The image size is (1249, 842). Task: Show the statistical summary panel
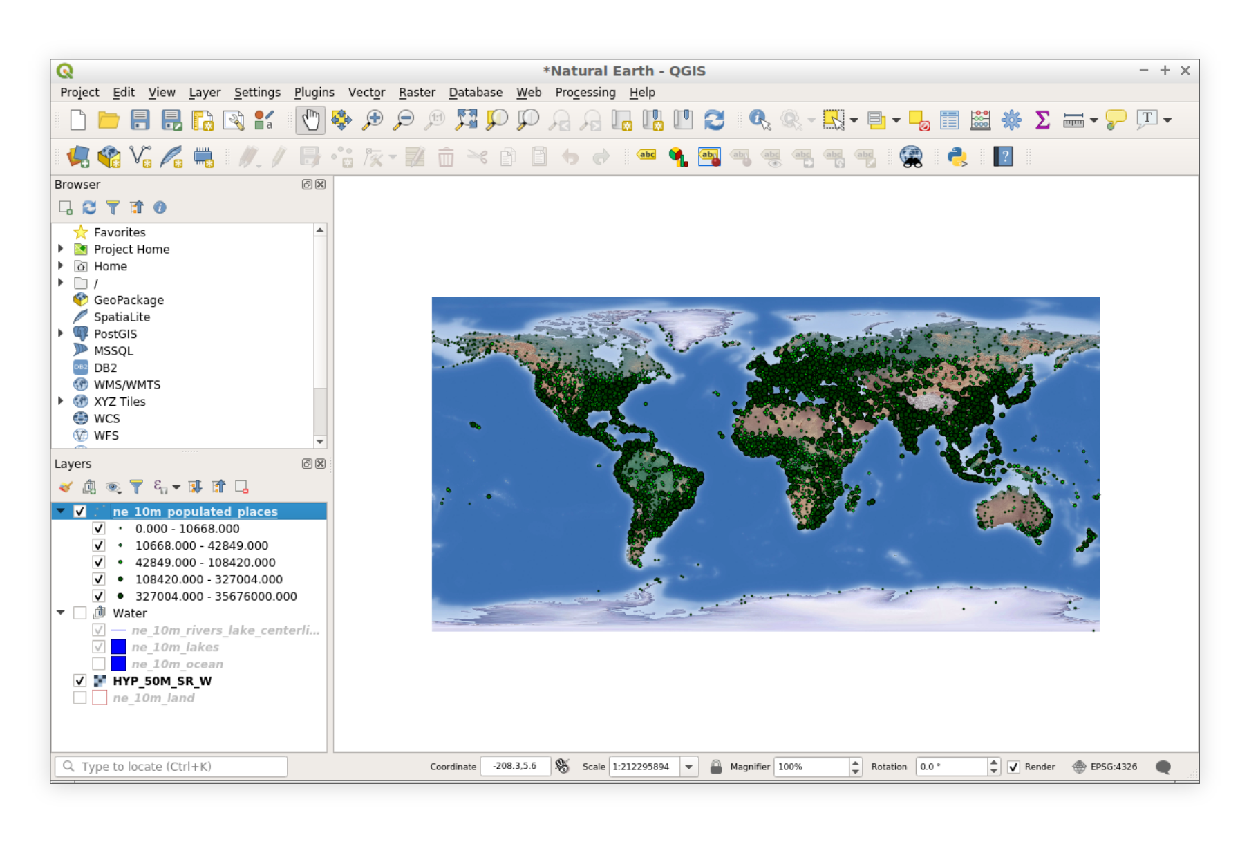tap(1042, 119)
